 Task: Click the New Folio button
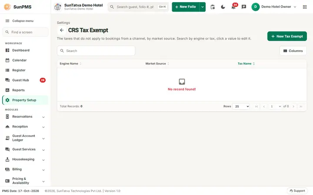(x=186, y=7)
